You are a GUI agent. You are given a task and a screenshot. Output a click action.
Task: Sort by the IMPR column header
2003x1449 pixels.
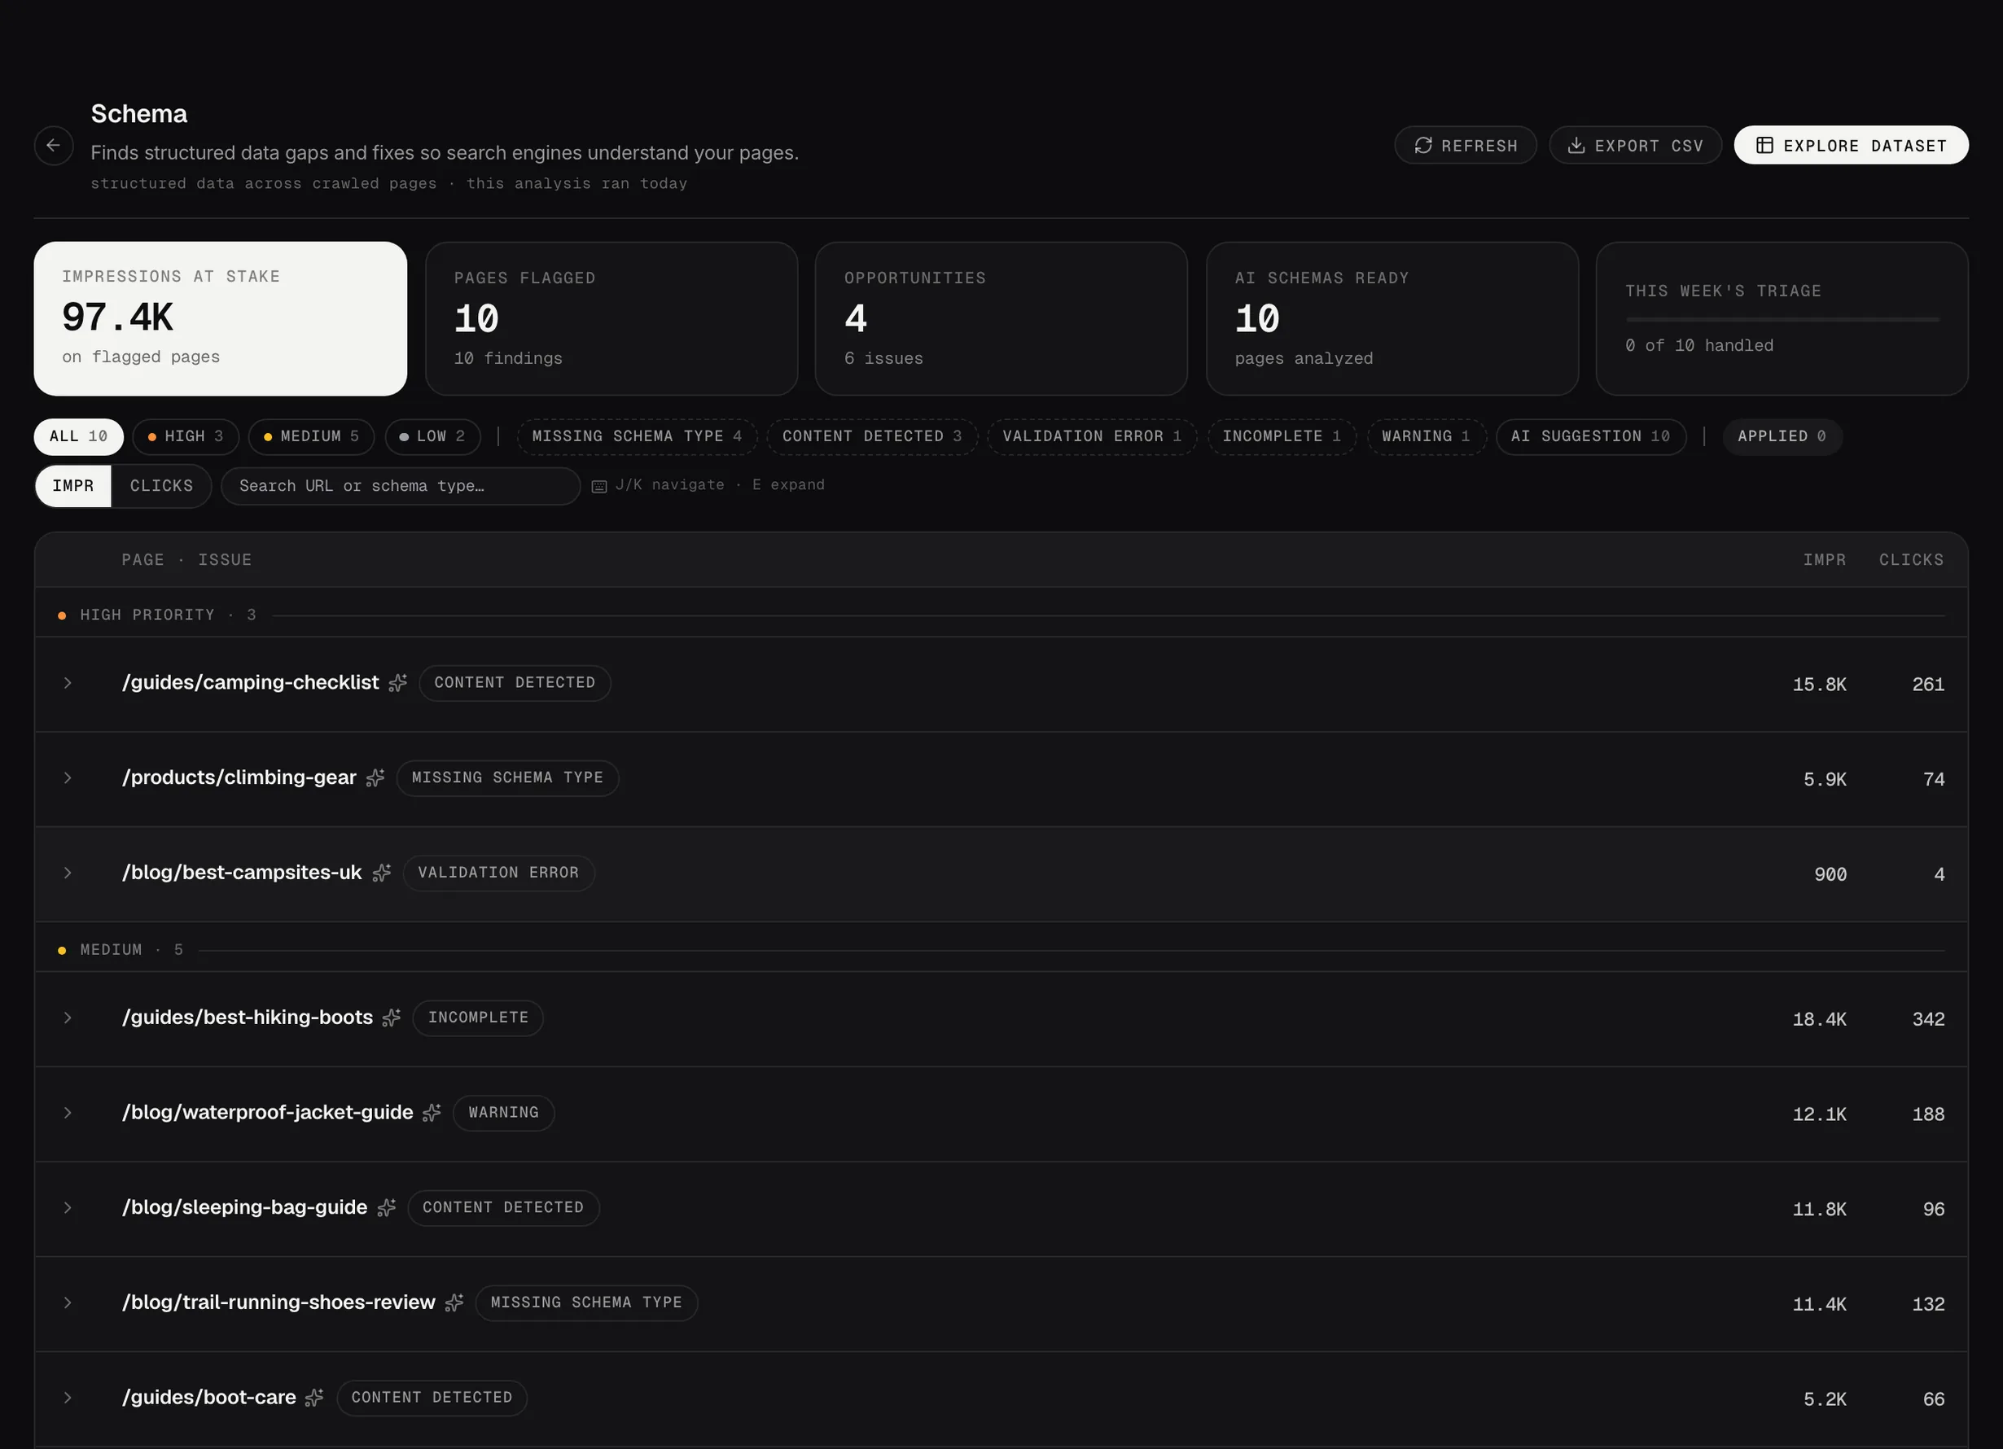(x=1825, y=560)
